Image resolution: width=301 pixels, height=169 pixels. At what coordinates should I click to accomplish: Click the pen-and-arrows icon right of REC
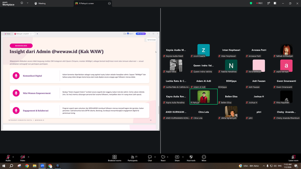[x=269, y=3]
